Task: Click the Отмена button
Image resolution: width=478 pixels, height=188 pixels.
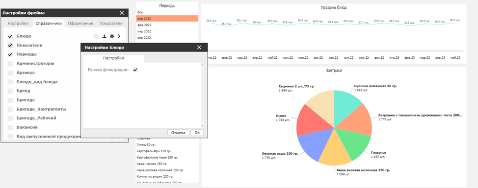Action: click(x=178, y=133)
